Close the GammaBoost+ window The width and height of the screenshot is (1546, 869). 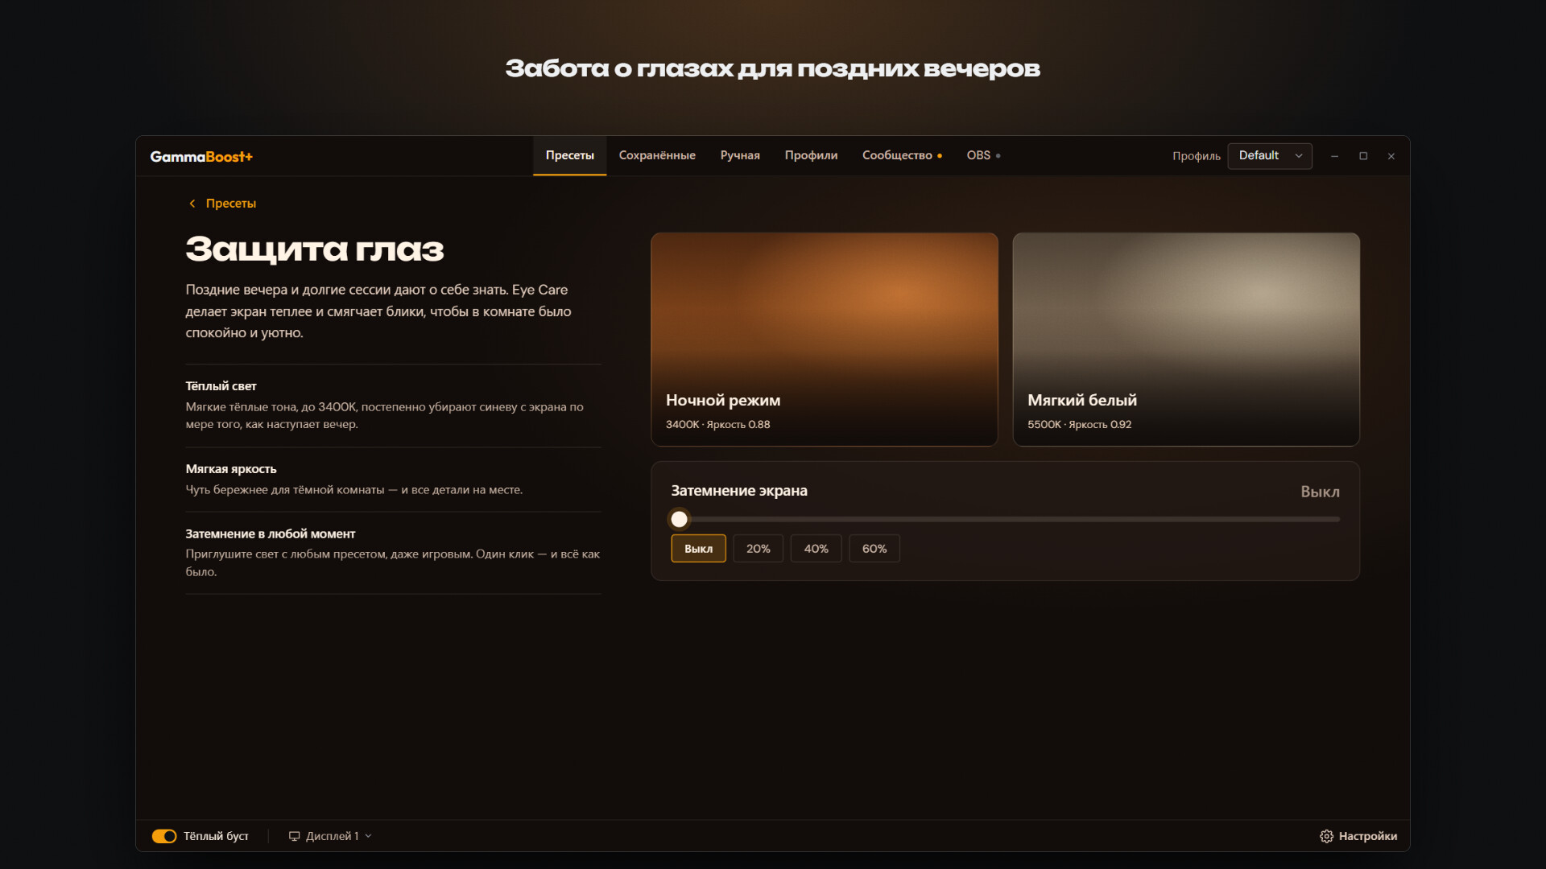coord(1391,156)
